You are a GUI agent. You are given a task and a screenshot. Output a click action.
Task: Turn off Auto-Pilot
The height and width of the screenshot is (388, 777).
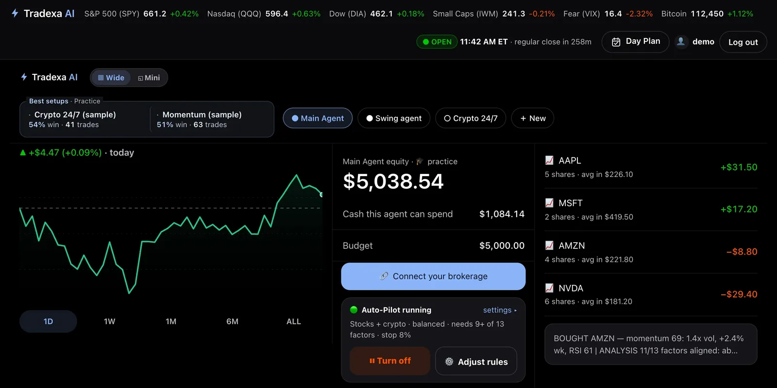pyautogui.click(x=390, y=361)
